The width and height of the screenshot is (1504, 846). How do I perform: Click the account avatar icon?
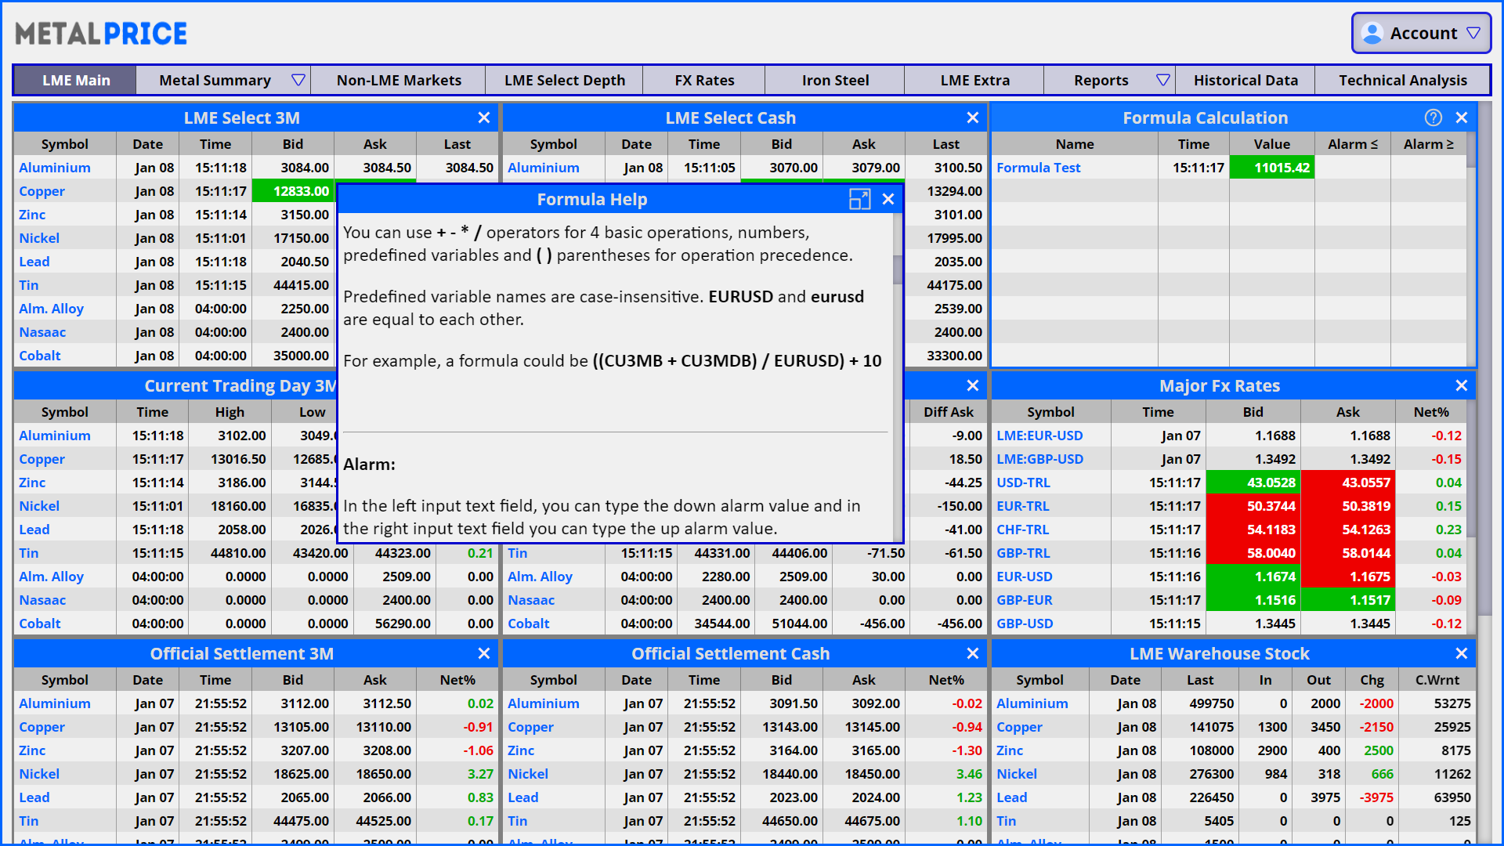1372,34
